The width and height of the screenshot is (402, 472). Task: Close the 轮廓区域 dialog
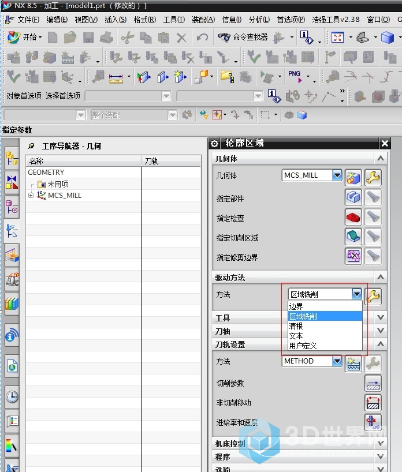pyautogui.click(x=385, y=144)
